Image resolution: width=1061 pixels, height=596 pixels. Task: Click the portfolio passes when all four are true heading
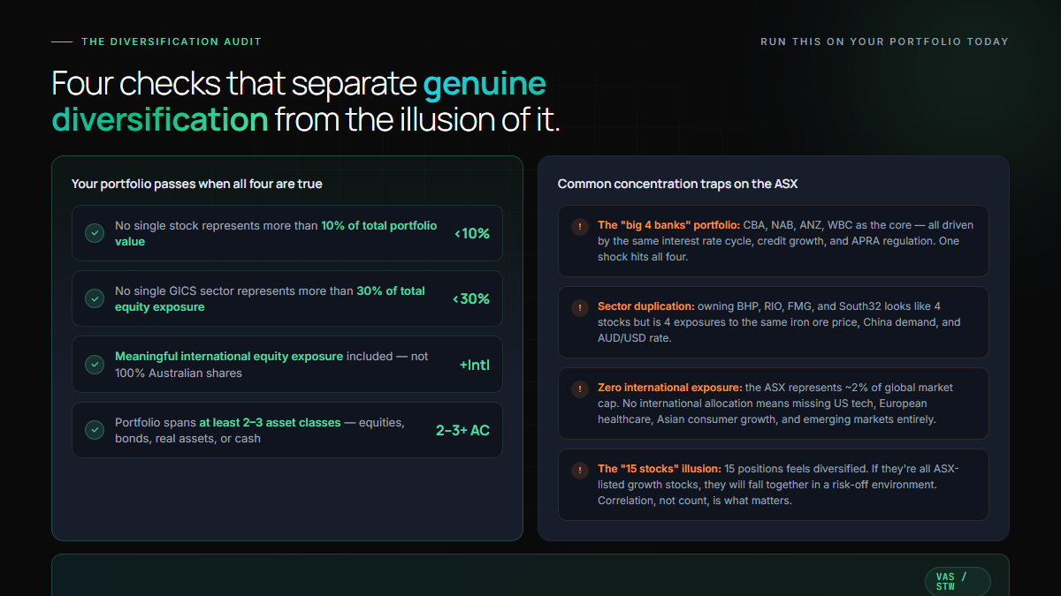point(197,184)
